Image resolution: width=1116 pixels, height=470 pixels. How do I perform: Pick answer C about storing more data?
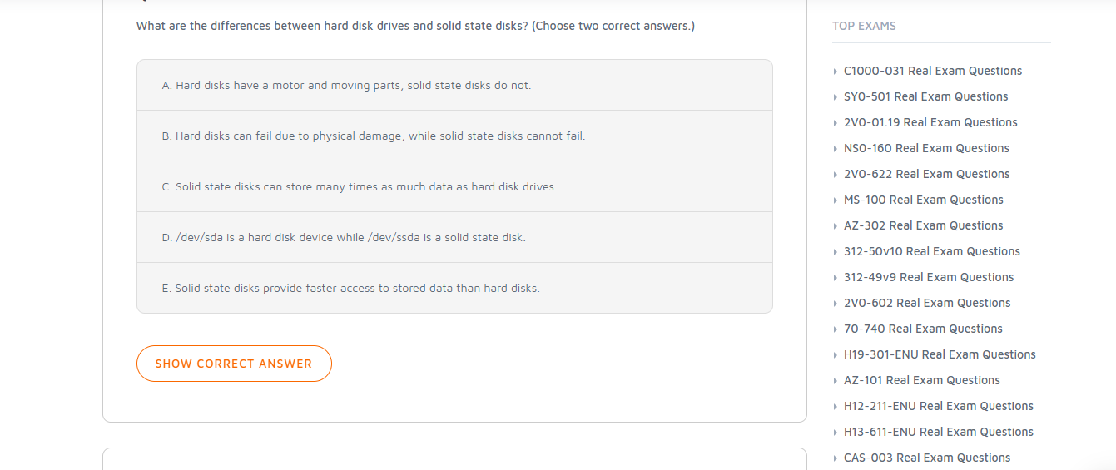coord(360,187)
